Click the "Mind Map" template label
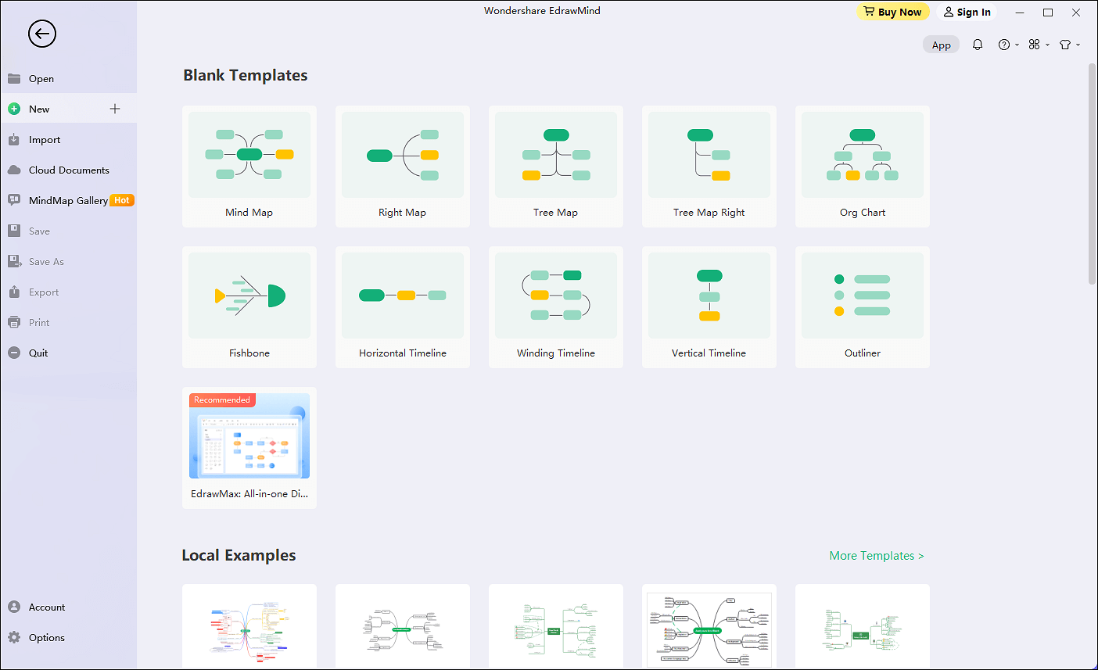The height and width of the screenshot is (670, 1098). pyautogui.click(x=249, y=212)
